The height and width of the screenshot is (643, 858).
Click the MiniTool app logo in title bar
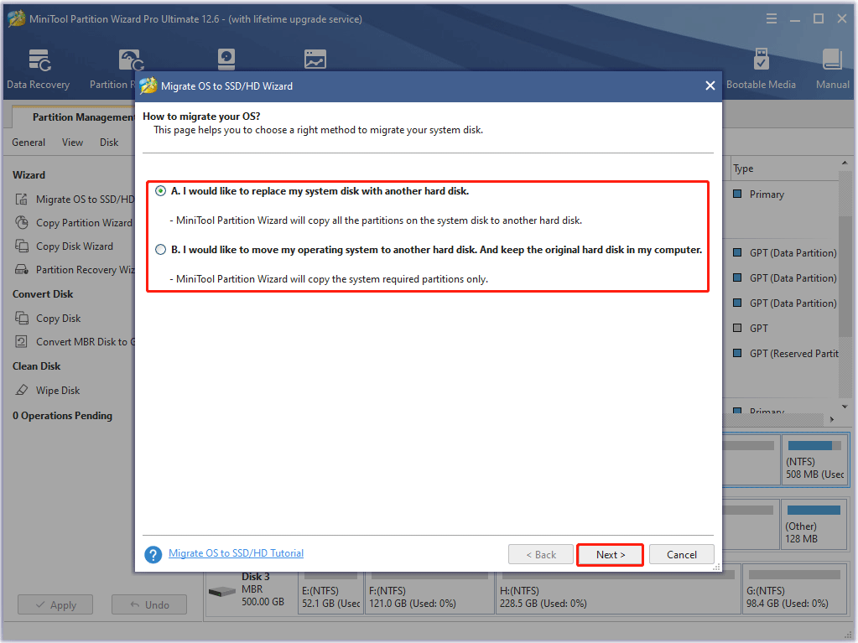(x=17, y=18)
